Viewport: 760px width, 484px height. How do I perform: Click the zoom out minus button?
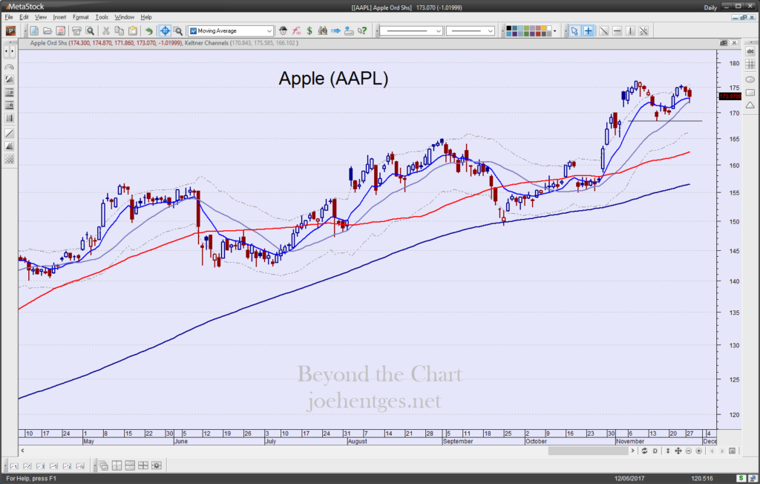(x=688, y=451)
